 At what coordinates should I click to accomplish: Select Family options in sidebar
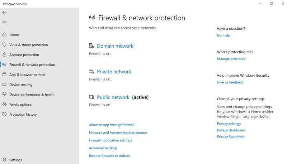coord(20,105)
